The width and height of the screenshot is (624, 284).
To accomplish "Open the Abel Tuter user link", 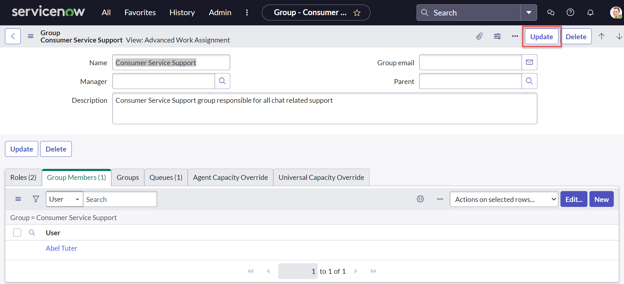I will 62,248.
